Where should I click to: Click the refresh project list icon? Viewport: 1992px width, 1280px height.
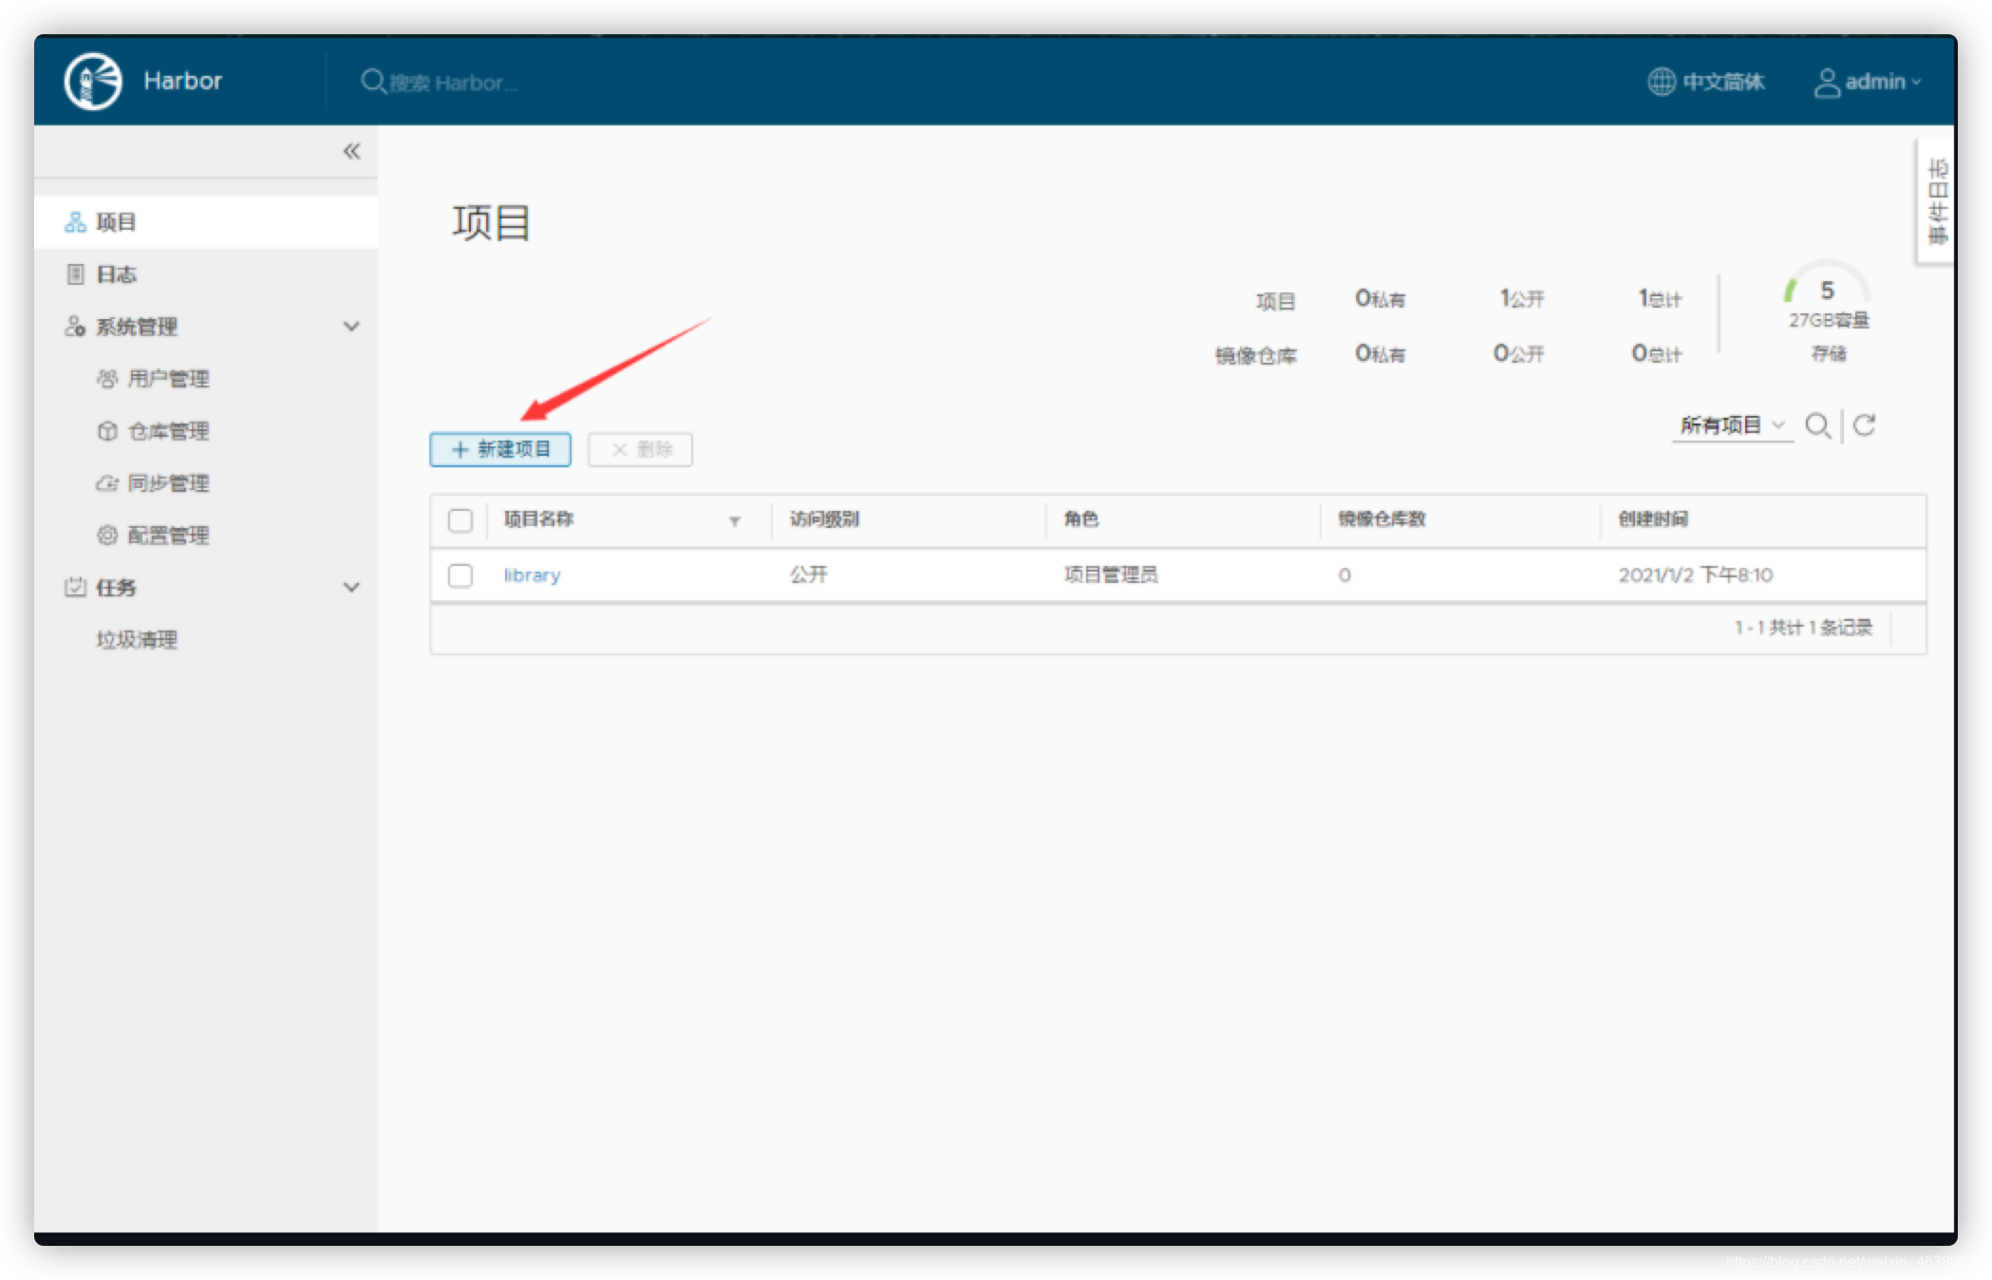(1864, 425)
